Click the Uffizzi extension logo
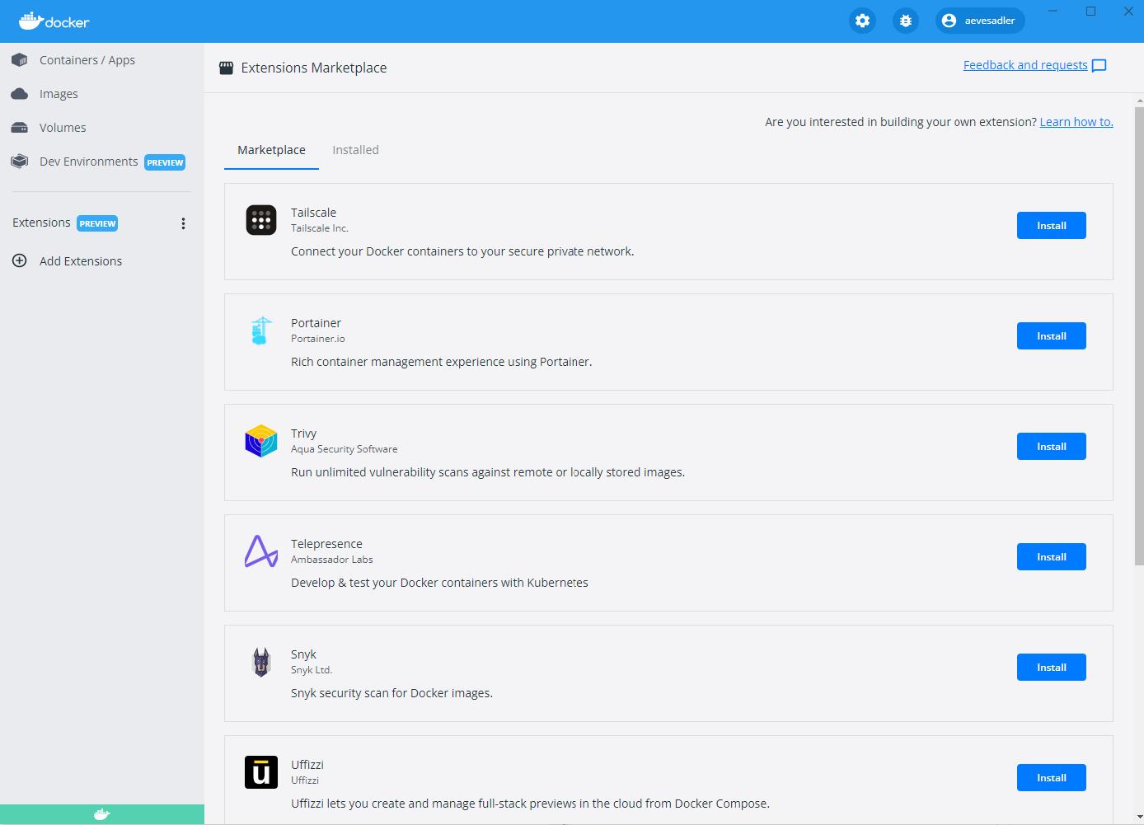This screenshot has height=825, width=1144. [x=261, y=772]
